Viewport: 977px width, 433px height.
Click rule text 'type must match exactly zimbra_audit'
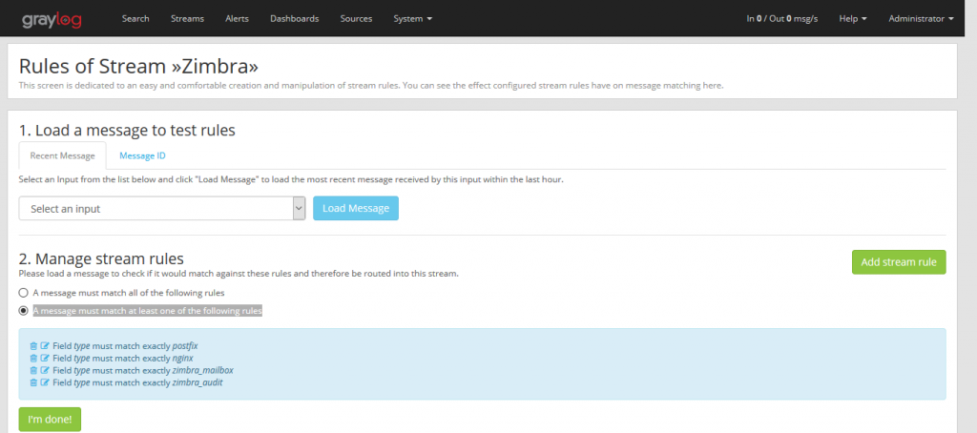coord(148,382)
